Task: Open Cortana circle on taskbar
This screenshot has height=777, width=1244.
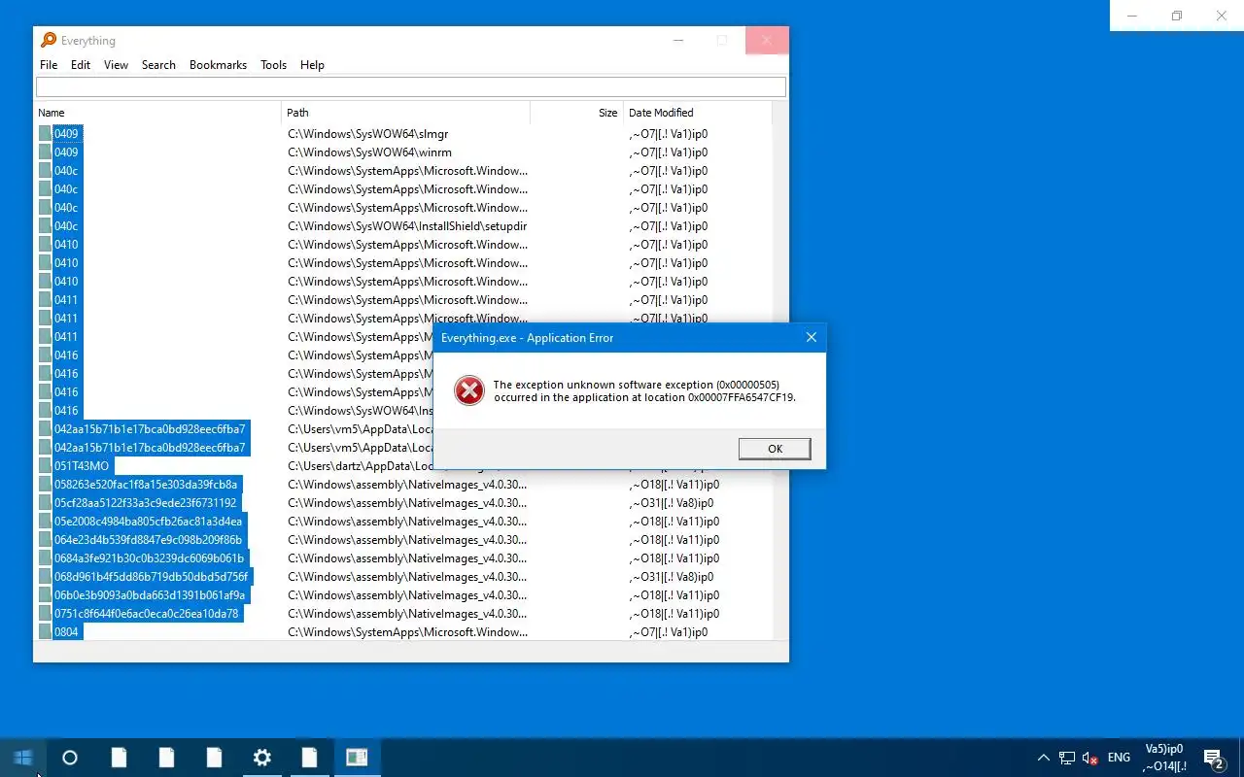Action: pyautogui.click(x=70, y=758)
